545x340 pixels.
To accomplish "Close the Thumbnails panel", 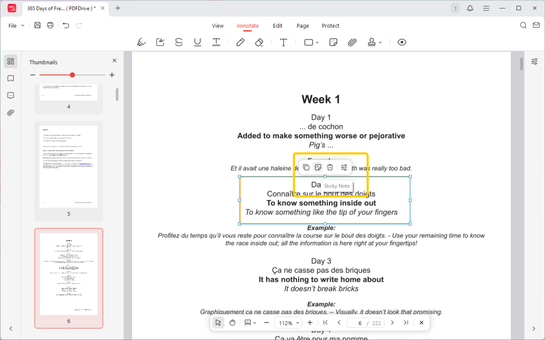I will click(114, 61).
